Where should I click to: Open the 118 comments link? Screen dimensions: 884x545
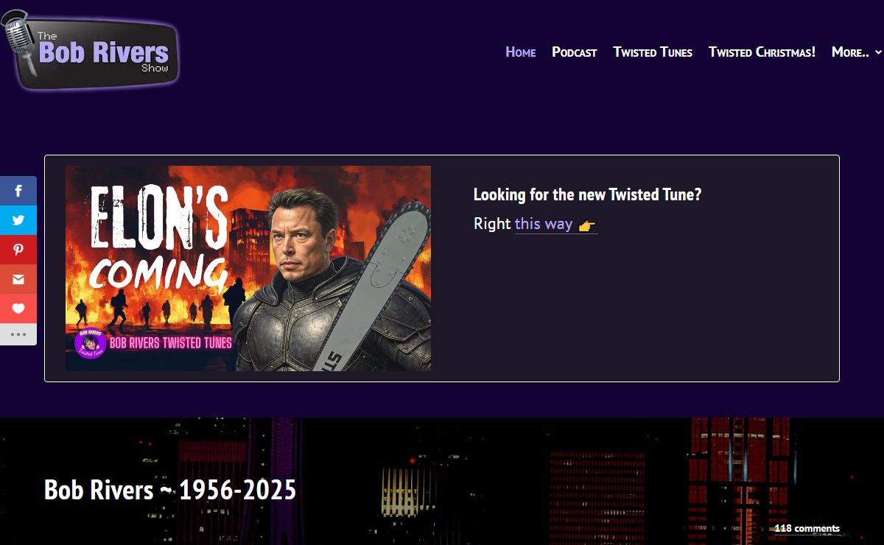pos(807,528)
